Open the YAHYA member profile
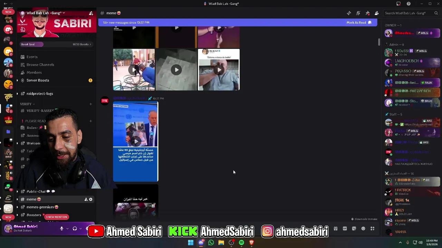The width and height of the screenshot is (442, 248). [x=412, y=232]
